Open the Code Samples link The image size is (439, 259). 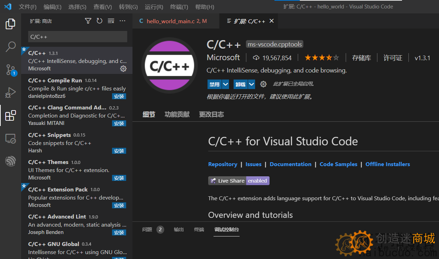(338, 164)
